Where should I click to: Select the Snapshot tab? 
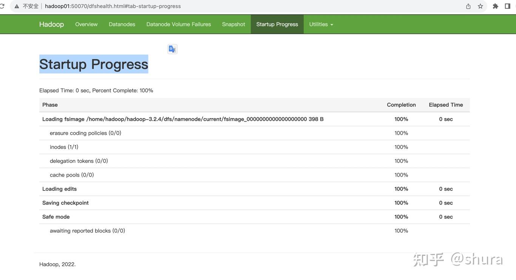click(233, 24)
